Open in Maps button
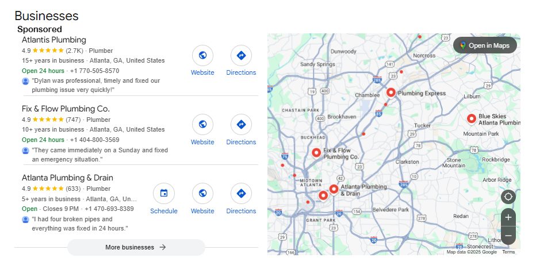 coord(485,45)
